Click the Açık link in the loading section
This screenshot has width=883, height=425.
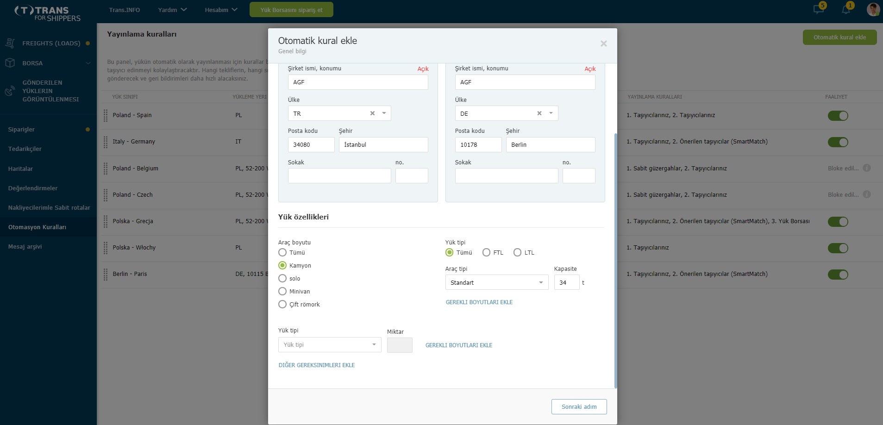pyautogui.click(x=423, y=69)
